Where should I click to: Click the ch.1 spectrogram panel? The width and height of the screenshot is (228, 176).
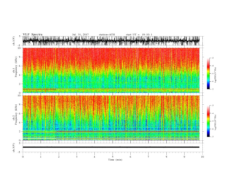click(111, 70)
